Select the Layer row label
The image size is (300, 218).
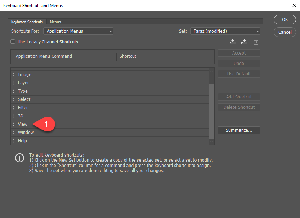[23, 83]
